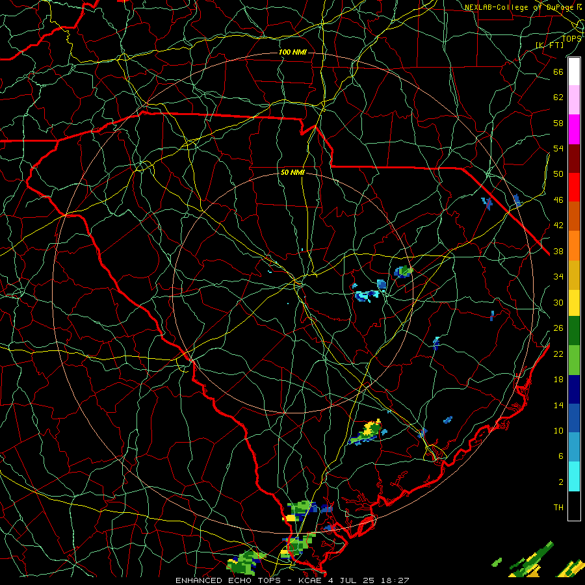Click the '62' legend value
The height and width of the screenshot is (585, 585).
pyautogui.click(x=558, y=97)
